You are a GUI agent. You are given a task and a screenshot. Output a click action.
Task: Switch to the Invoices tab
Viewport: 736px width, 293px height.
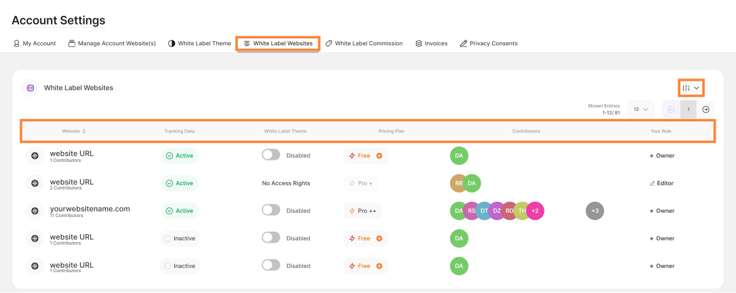click(x=431, y=44)
